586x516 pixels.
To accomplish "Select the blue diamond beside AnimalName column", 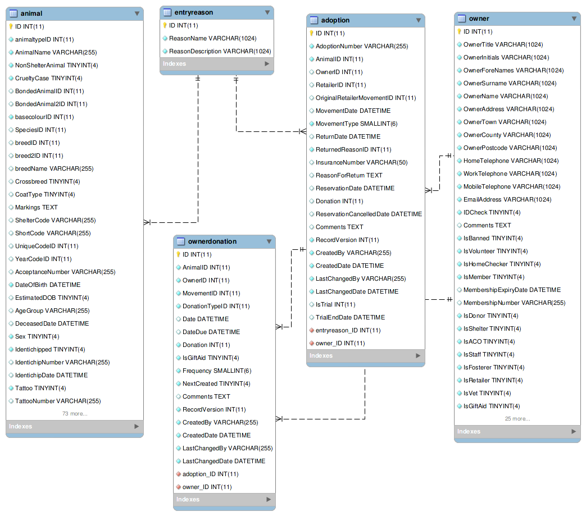I will point(12,52).
